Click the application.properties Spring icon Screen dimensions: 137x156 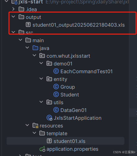click(x=42, y=149)
